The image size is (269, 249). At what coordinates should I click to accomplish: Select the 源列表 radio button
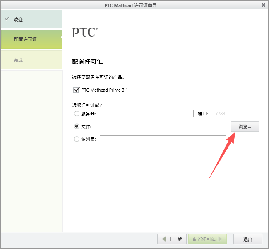tap(77, 139)
